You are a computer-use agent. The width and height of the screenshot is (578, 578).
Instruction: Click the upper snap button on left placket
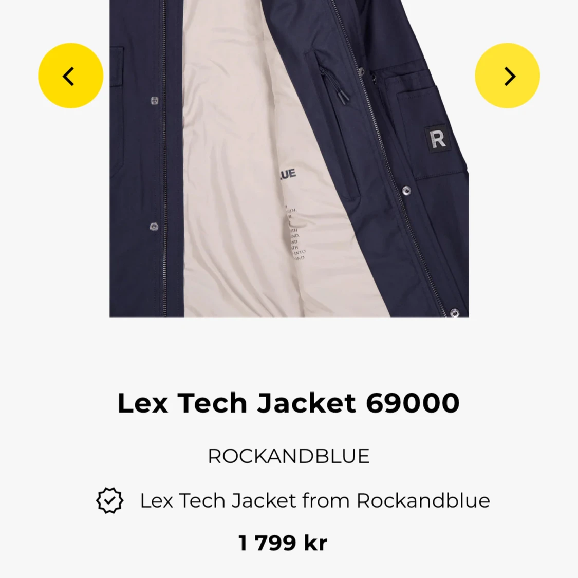coord(155,100)
